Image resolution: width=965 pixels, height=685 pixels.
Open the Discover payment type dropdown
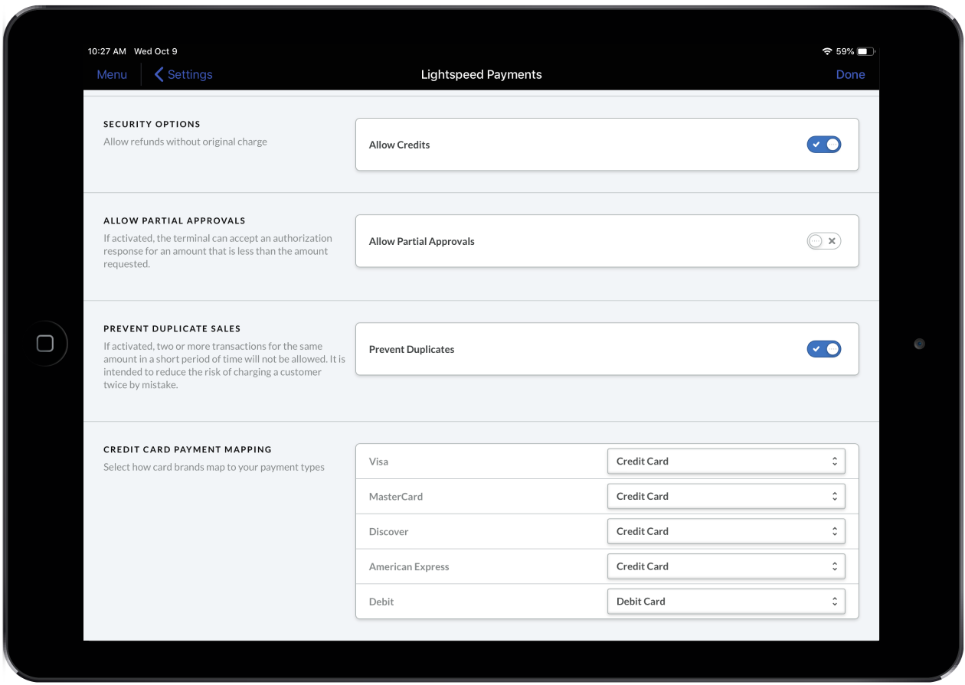pyautogui.click(x=726, y=531)
